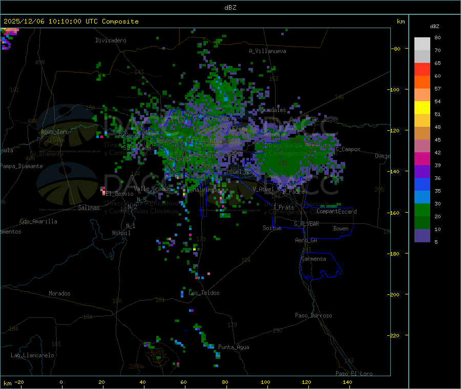
Task: Select the El_Desvio label
Action: coord(120,194)
